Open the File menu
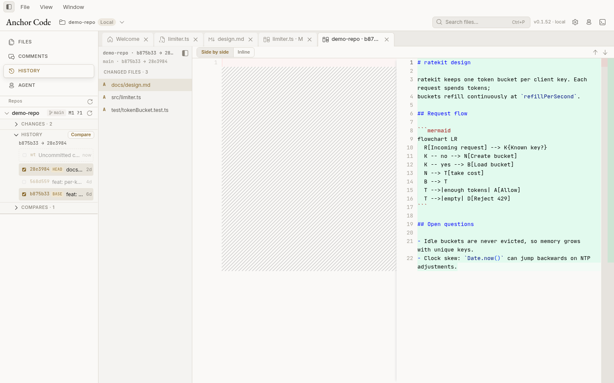The height and width of the screenshot is (383, 614). (25, 7)
